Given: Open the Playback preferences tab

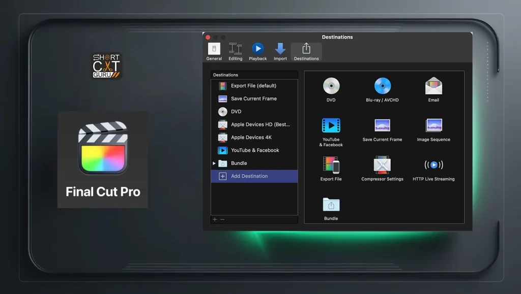Looking at the screenshot, I should (258, 52).
